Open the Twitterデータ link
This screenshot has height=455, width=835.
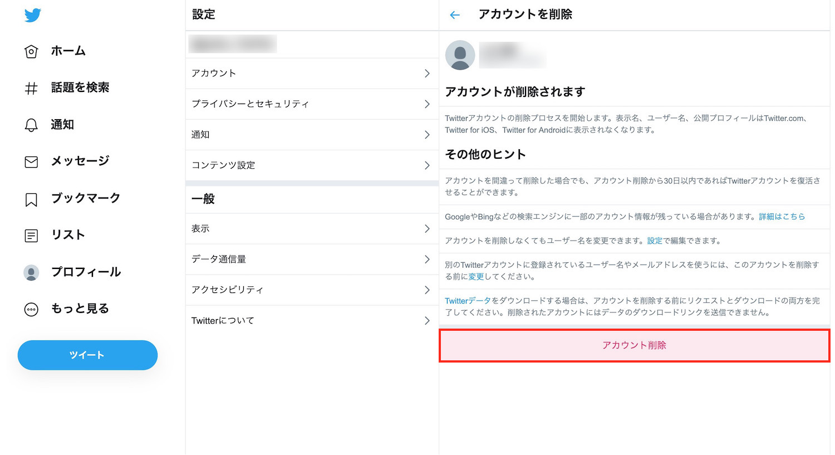(x=468, y=301)
